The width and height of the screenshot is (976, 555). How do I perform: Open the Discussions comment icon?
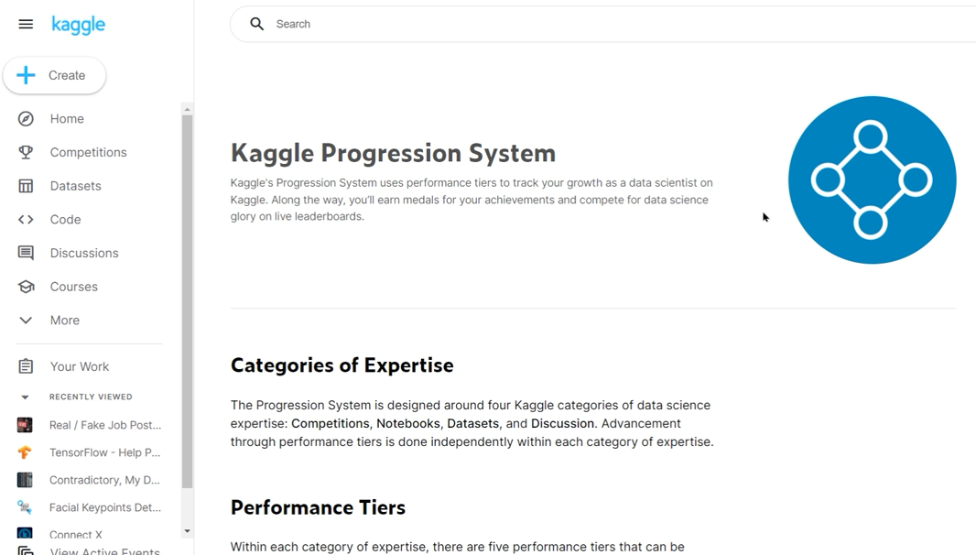click(x=26, y=254)
